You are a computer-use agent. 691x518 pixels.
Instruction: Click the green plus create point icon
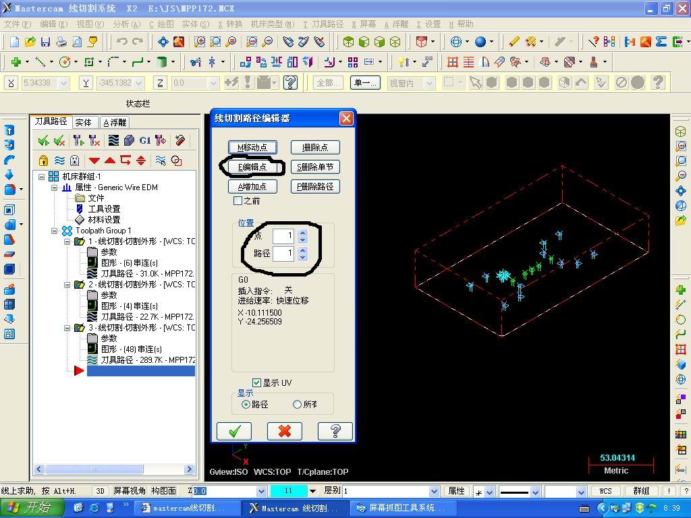pyautogui.click(x=16, y=62)
